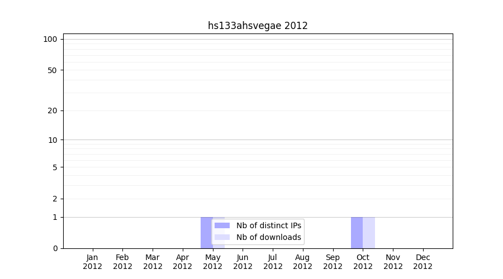
Task: Select the Jan 2012 x-axis label
Action: 92,262
